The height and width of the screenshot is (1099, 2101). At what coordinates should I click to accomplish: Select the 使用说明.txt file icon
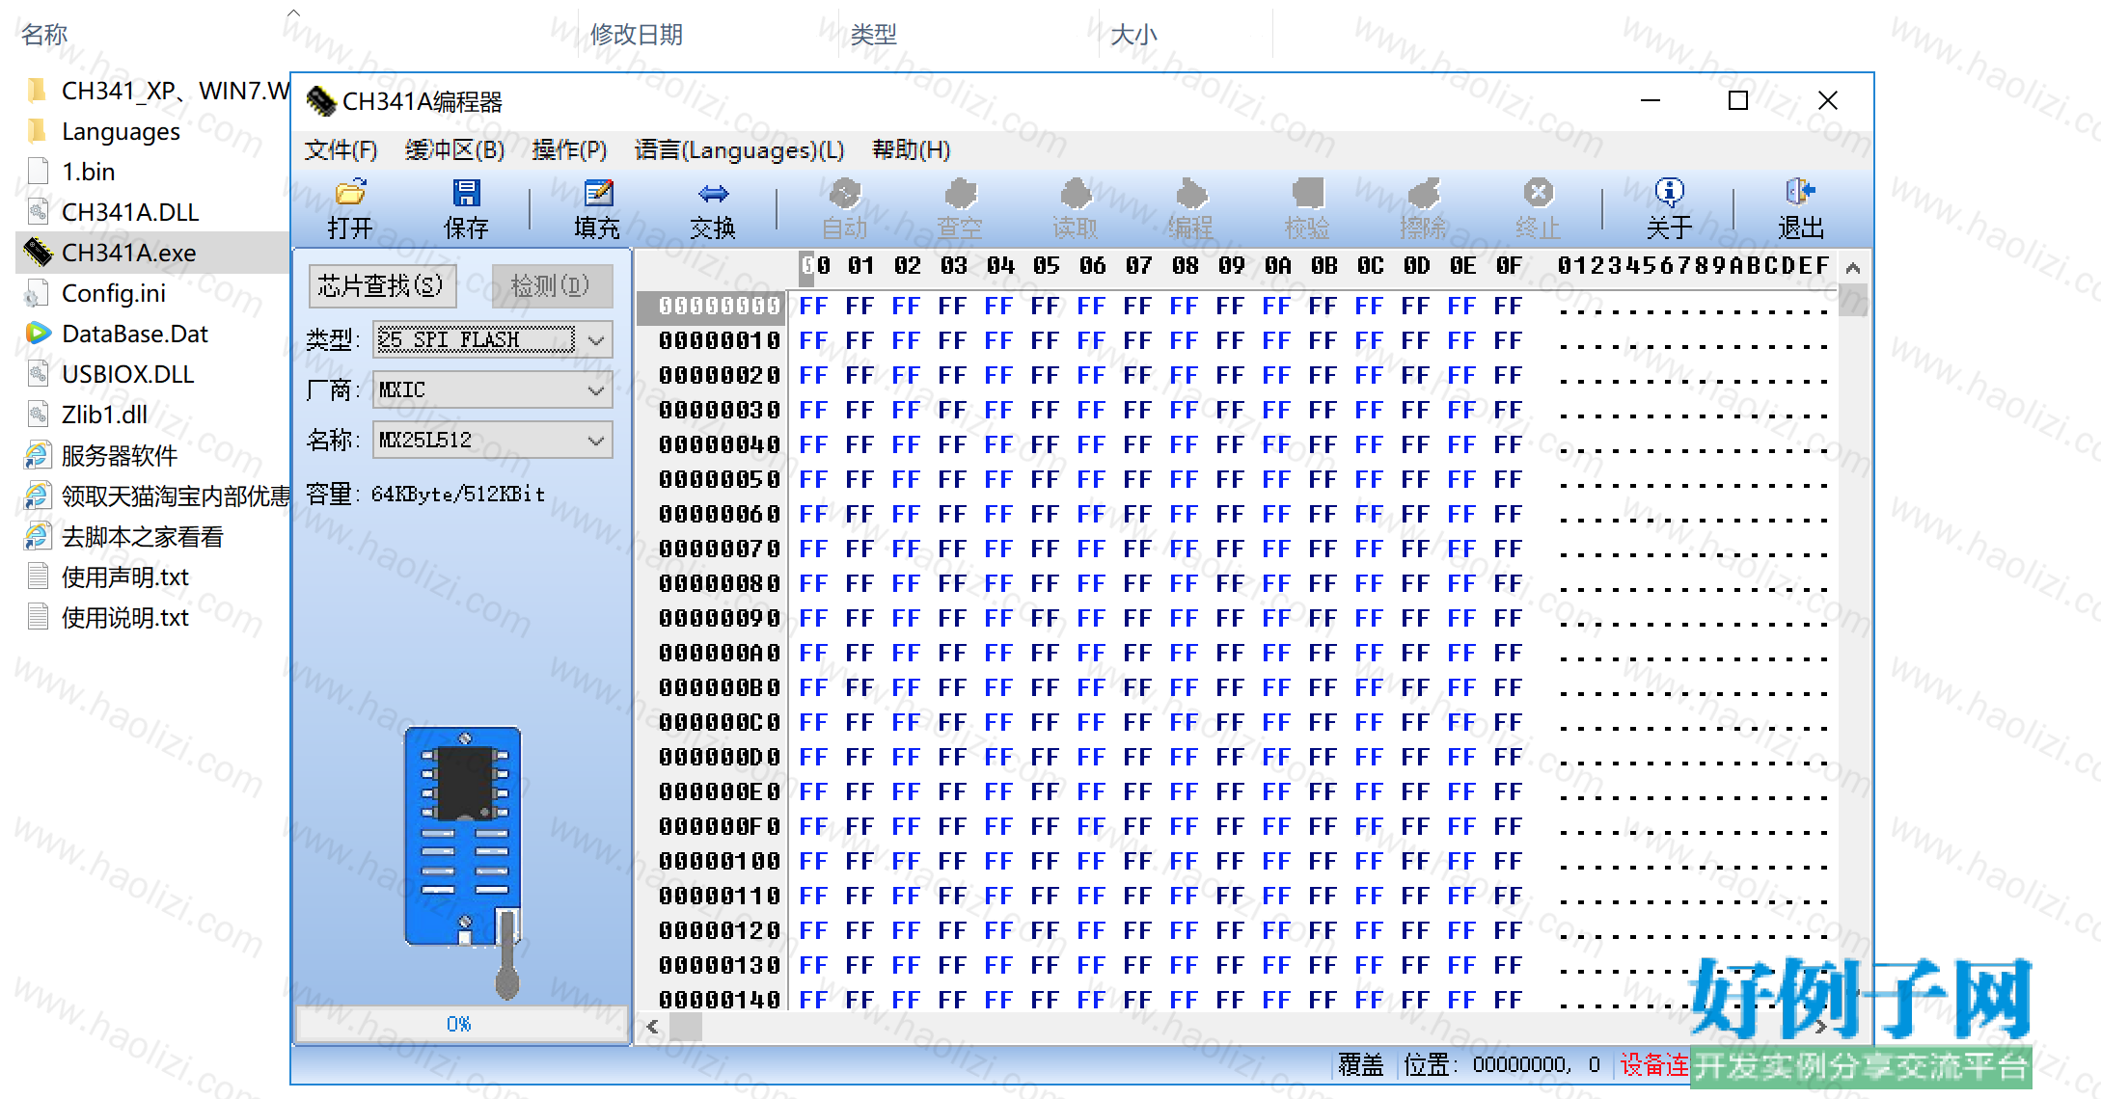[x=38, y=617]
